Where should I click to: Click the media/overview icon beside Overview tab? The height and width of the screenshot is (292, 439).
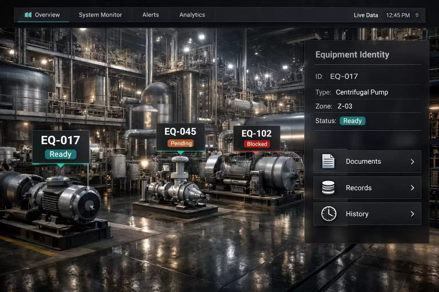click(x=28, y=15)
